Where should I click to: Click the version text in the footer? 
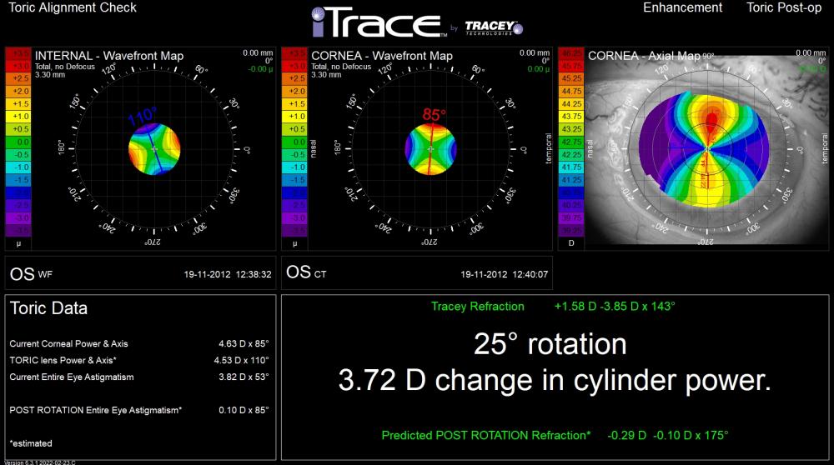pyautogui.click(x=39, y=462)
